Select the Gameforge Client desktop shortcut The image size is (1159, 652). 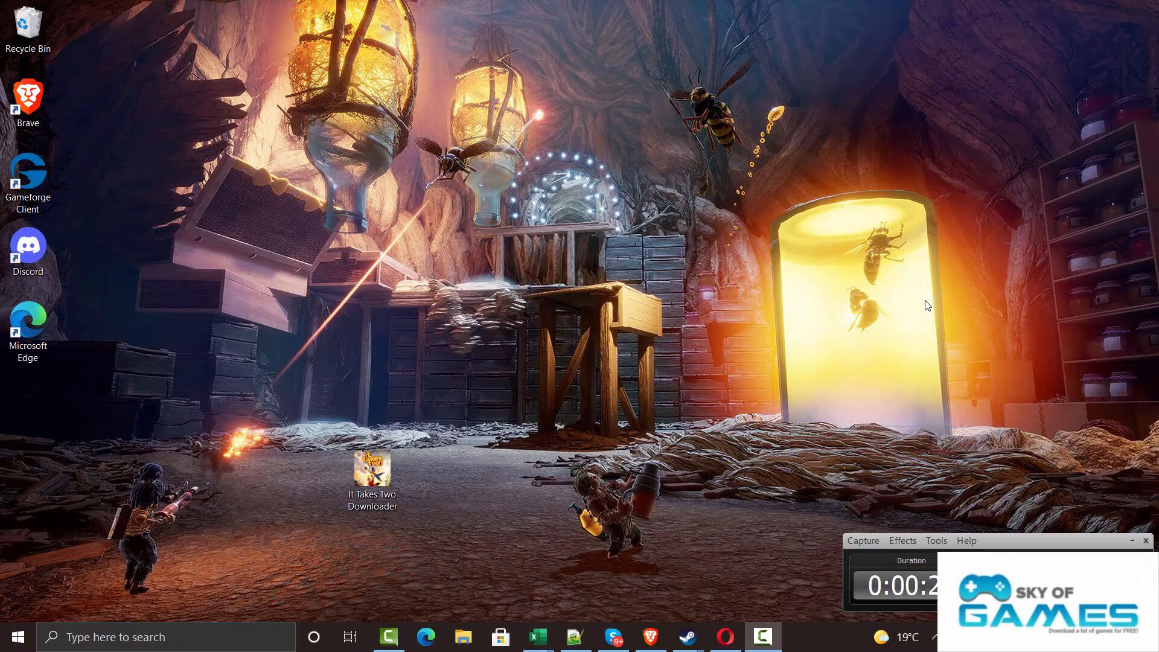(28, 181)
